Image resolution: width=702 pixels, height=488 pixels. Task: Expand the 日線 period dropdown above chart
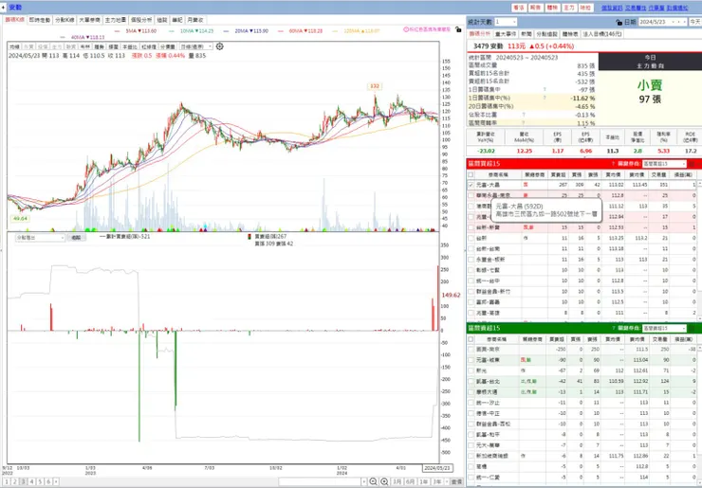click(x=196, y=46)
